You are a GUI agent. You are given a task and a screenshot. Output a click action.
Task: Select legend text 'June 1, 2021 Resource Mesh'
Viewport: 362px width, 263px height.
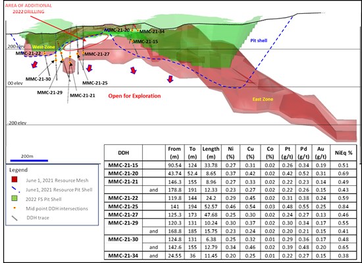pos(57,180)
